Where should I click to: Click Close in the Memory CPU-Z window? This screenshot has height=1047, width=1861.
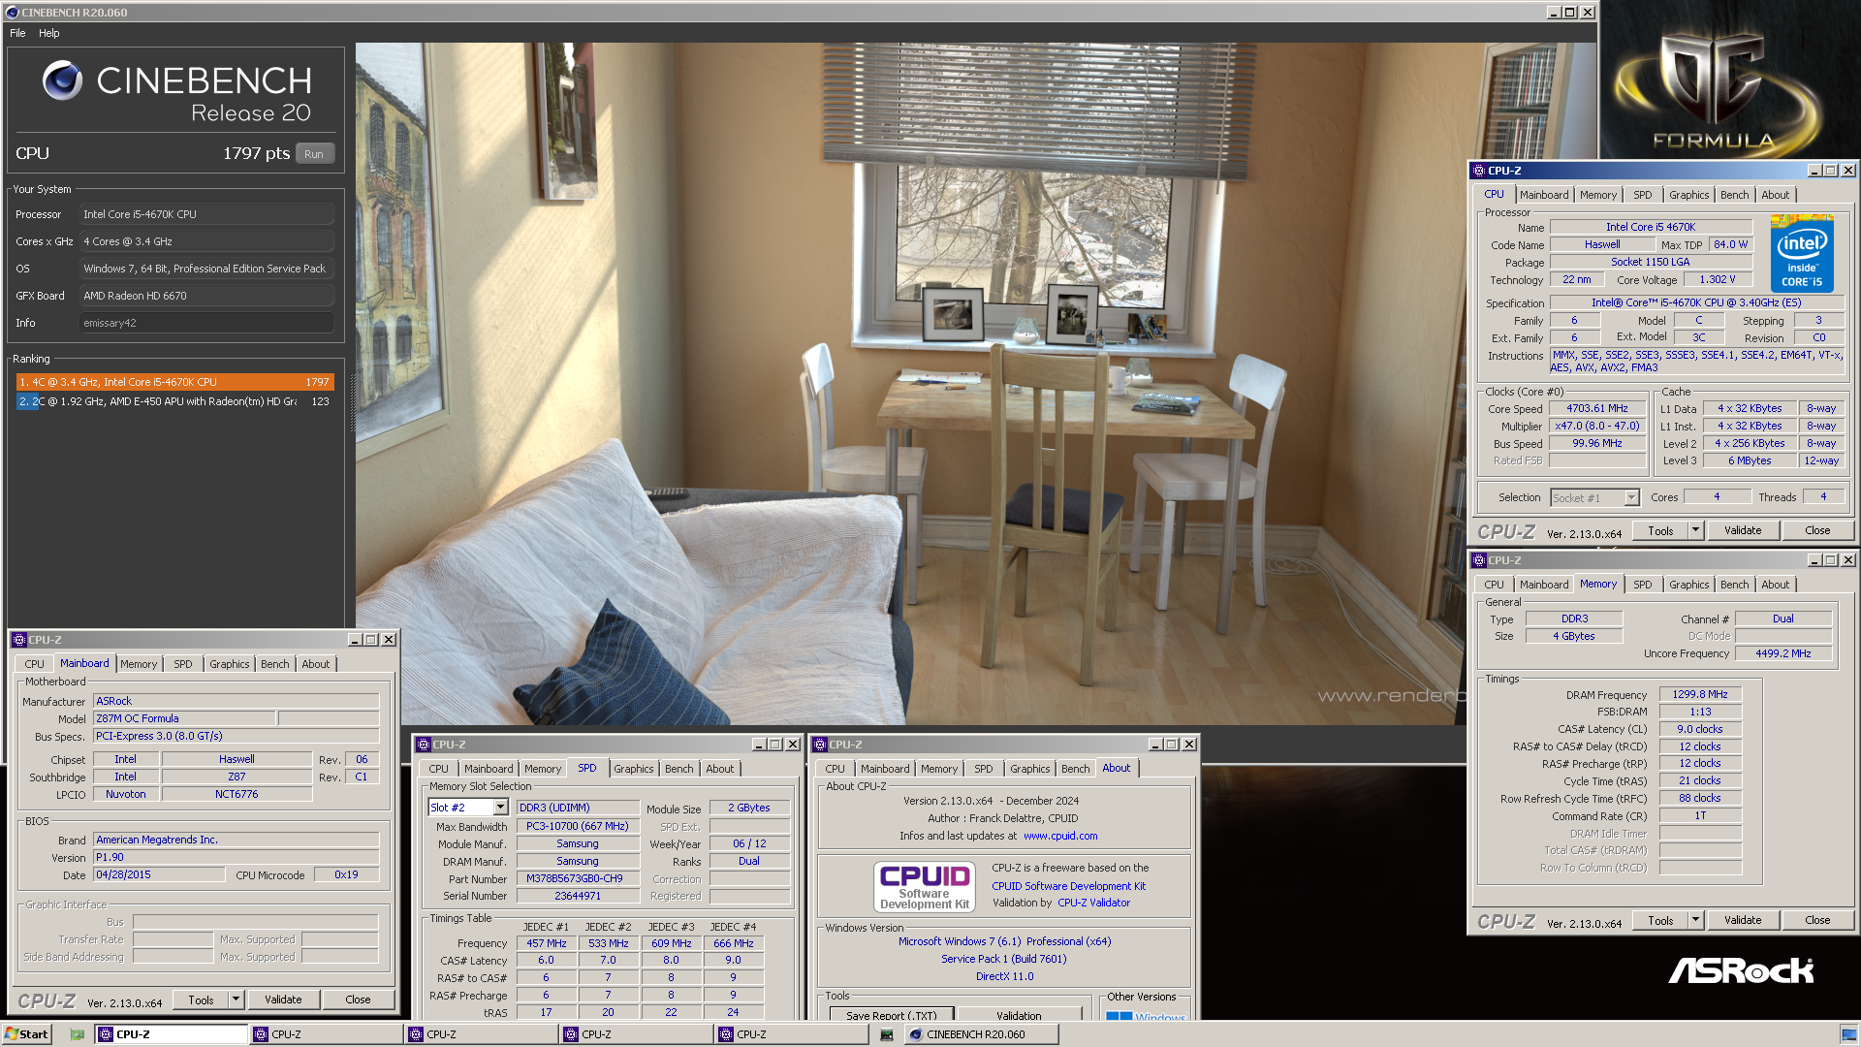[1817, 920]
